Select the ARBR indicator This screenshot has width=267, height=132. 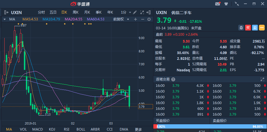point(95,129)
